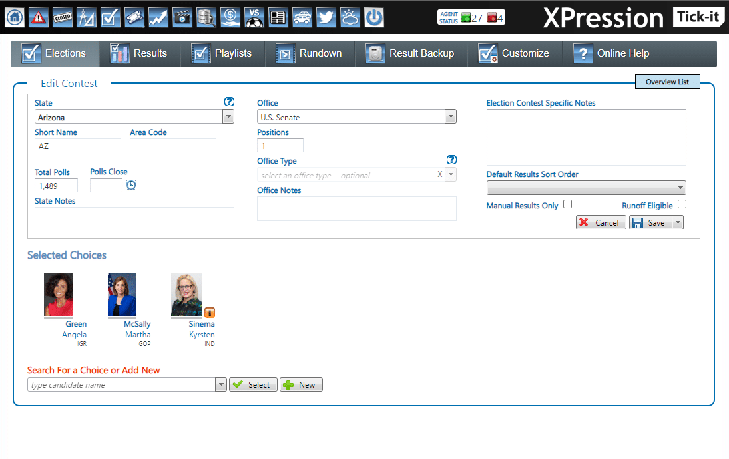Open the tickets module icon

[x=134, y=18]
